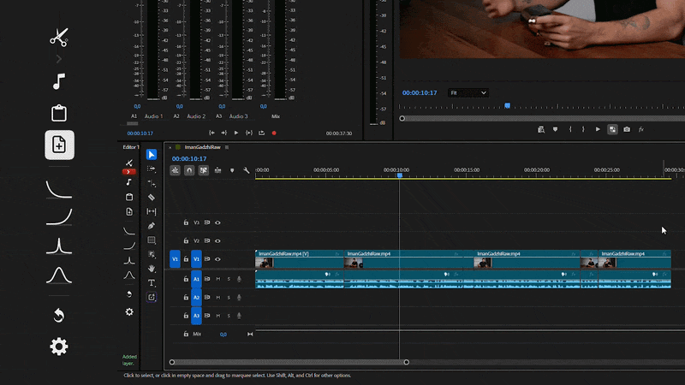This screenshot has height=385, width=685.
Task: Open the large settings gear icon
Action: tap(59, 346)
